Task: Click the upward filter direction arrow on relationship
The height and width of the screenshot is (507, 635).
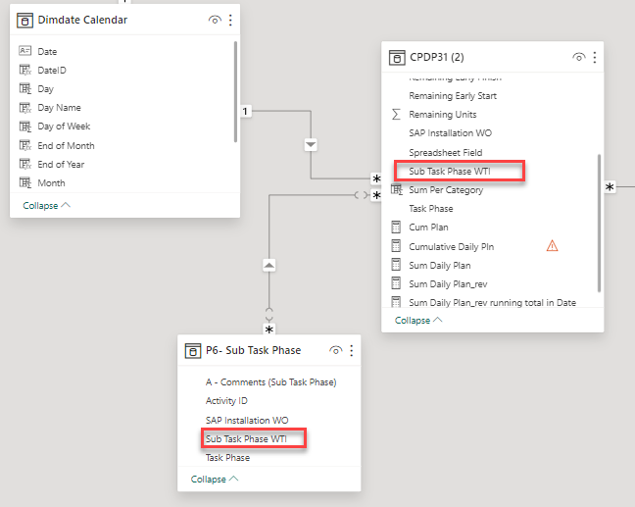Action: point(269,266)
